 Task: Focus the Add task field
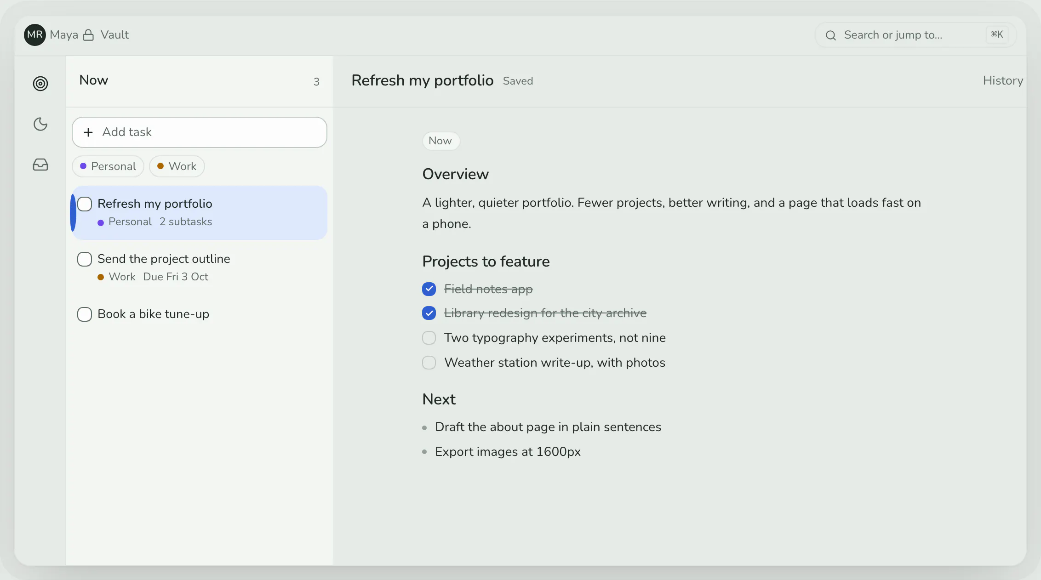(200, 132)
